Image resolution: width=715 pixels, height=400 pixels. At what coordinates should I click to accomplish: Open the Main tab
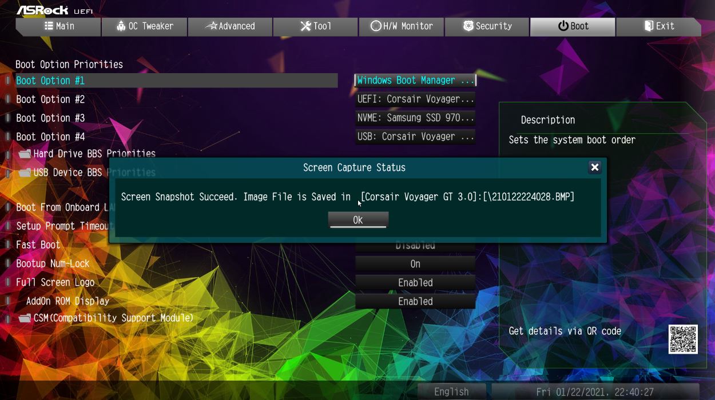(58, 26)
